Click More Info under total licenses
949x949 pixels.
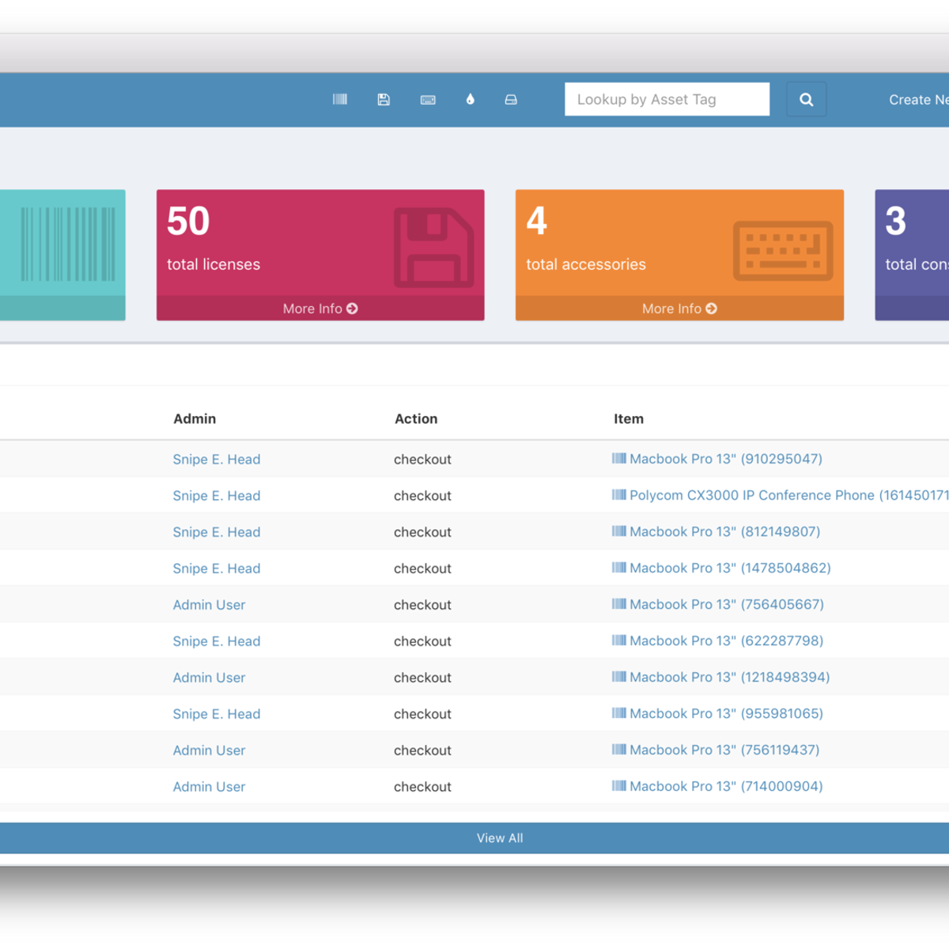[x=320, y=308]
